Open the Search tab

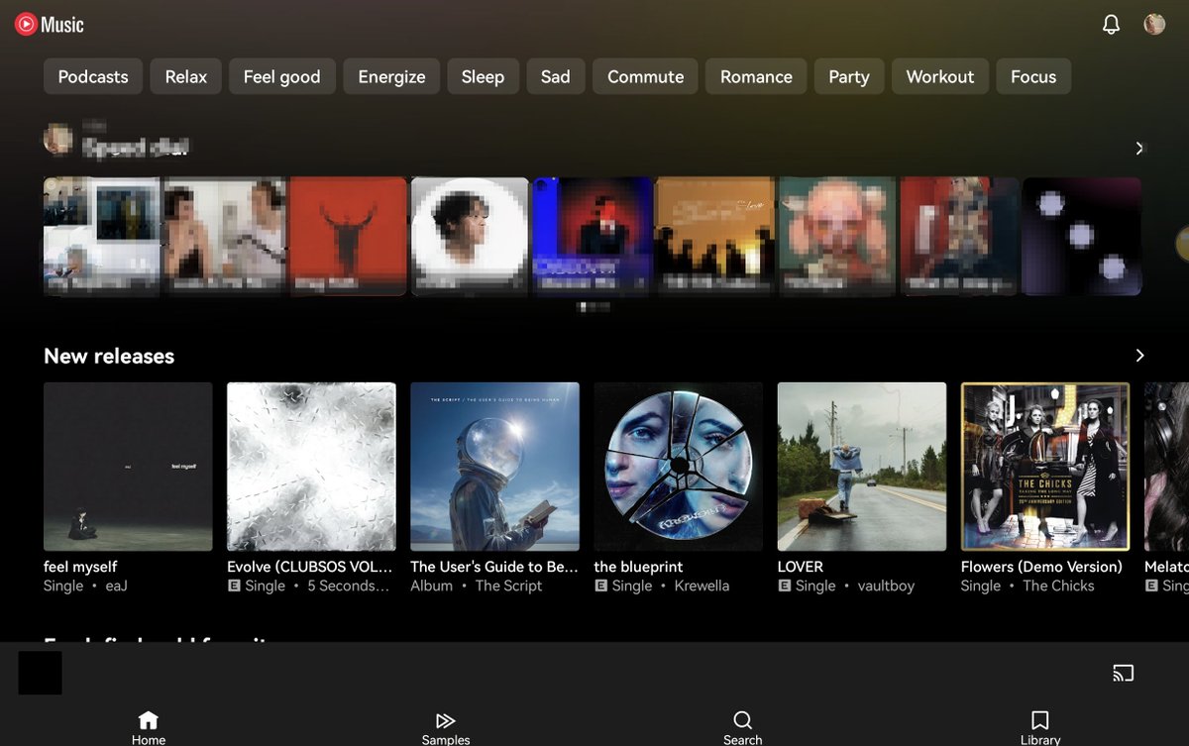(743, 728)
